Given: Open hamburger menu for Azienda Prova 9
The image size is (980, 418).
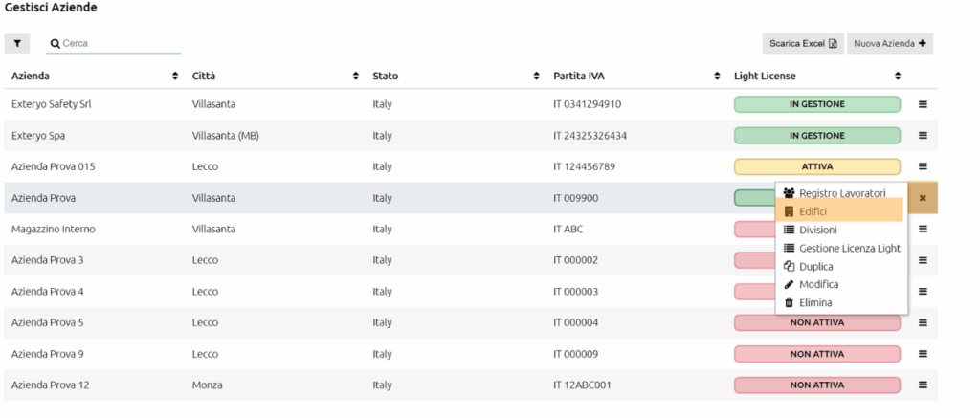Looking at the screenshot, I should (x=923, y=354).
